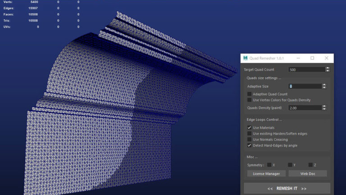Decrease Quads Density with down arrow

[x=324, y=109]
